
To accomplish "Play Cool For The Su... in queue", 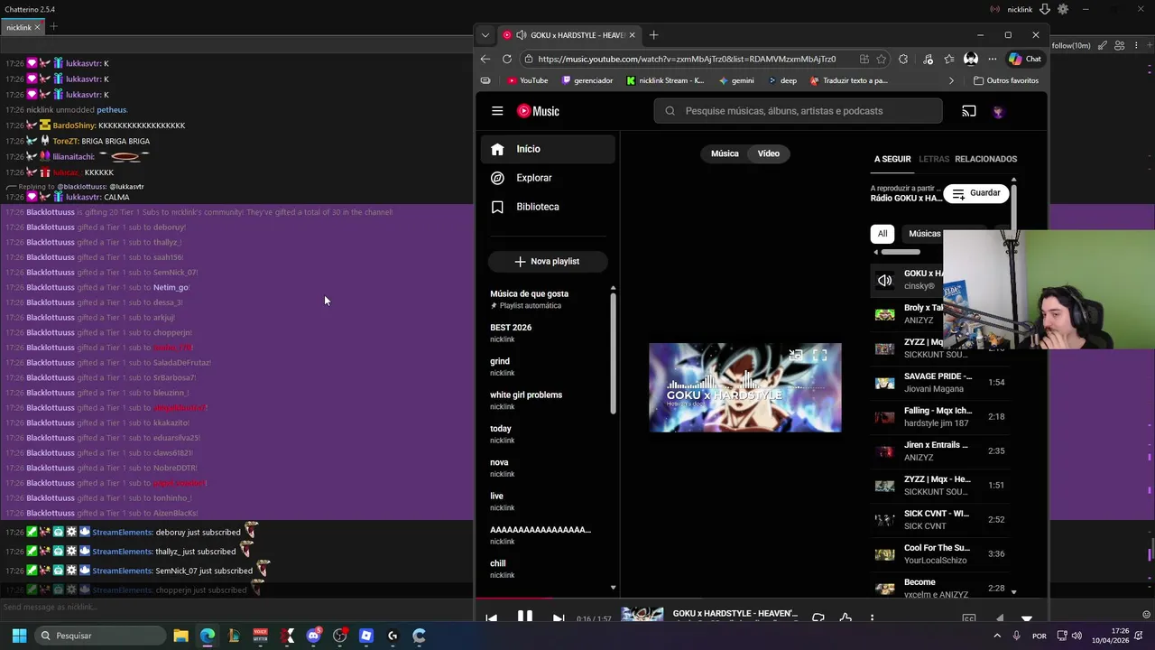I will 940,553.
